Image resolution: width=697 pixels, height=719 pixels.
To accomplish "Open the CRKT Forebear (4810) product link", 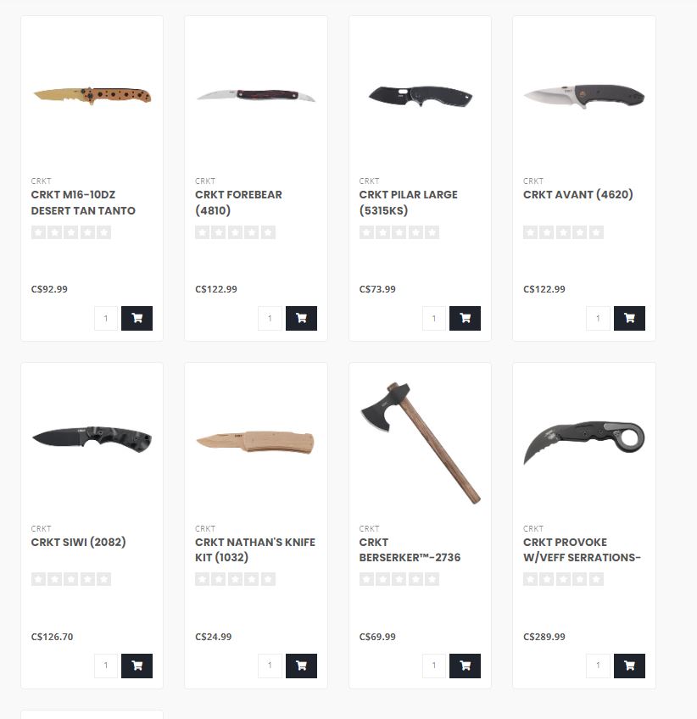I will (x=238, y=202).
